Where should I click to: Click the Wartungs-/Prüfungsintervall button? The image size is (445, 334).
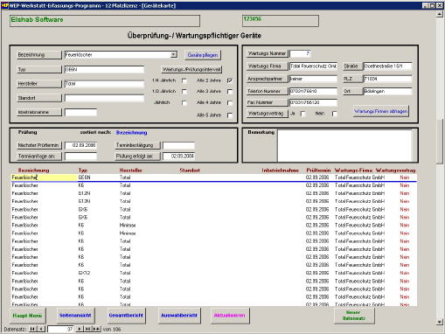[191, 69]
